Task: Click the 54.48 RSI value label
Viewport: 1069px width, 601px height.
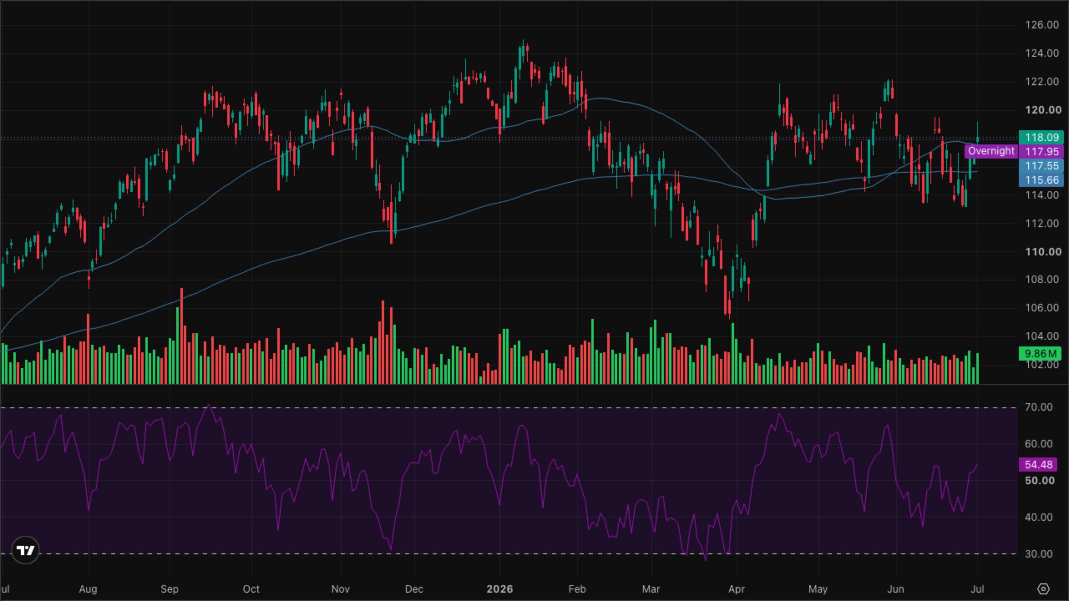Action: 1038,465
